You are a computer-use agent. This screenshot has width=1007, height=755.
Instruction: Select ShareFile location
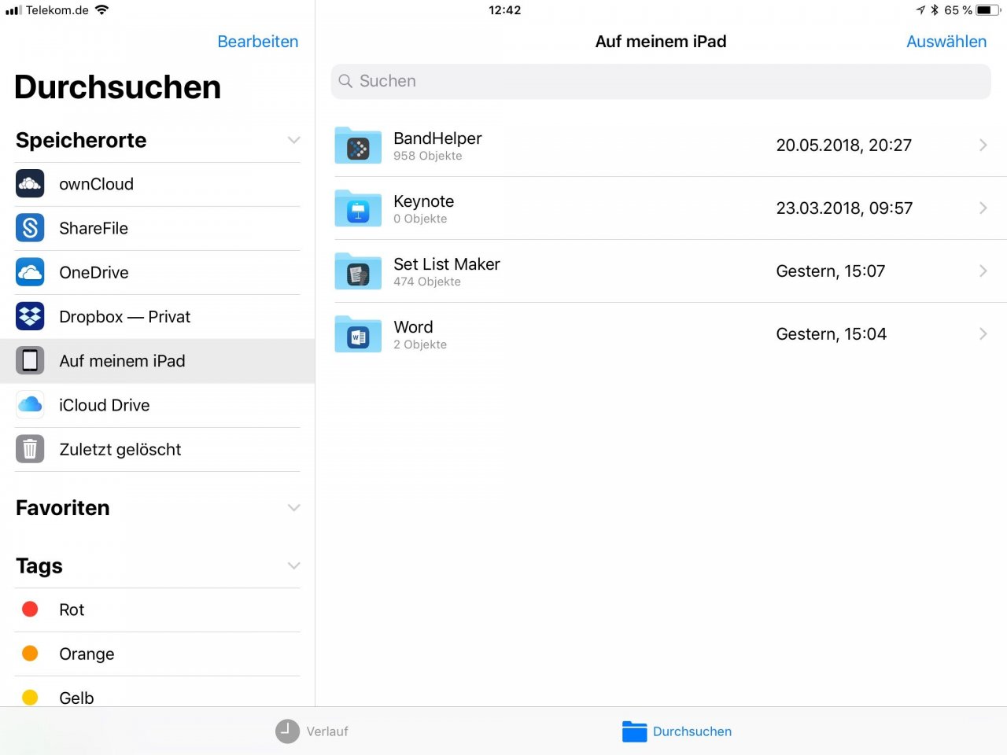coord(157,228)
